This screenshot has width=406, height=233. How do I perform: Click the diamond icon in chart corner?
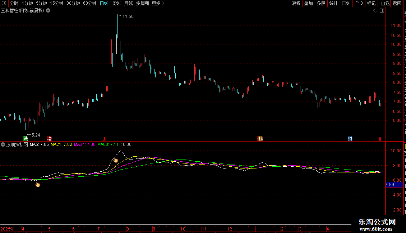pos(375,11)
